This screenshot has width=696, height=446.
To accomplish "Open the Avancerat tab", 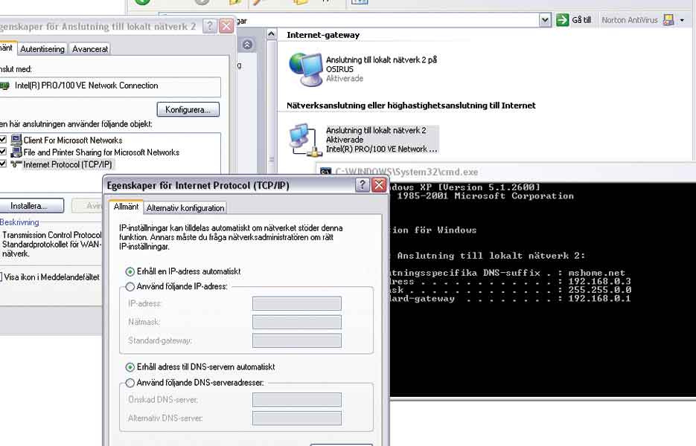I will pos(90,49).
